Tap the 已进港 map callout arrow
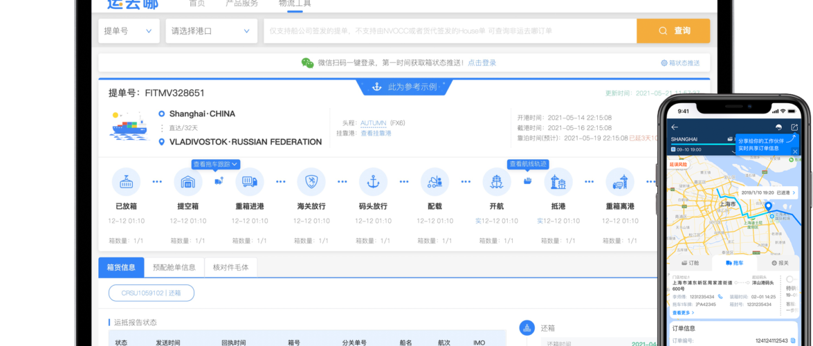This screenshot has width=813, height=346. [794, 192]
